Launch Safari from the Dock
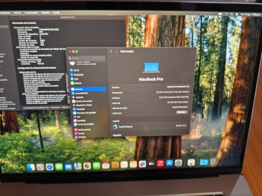The width and height of the screenshot is (262, 196). 50,167
